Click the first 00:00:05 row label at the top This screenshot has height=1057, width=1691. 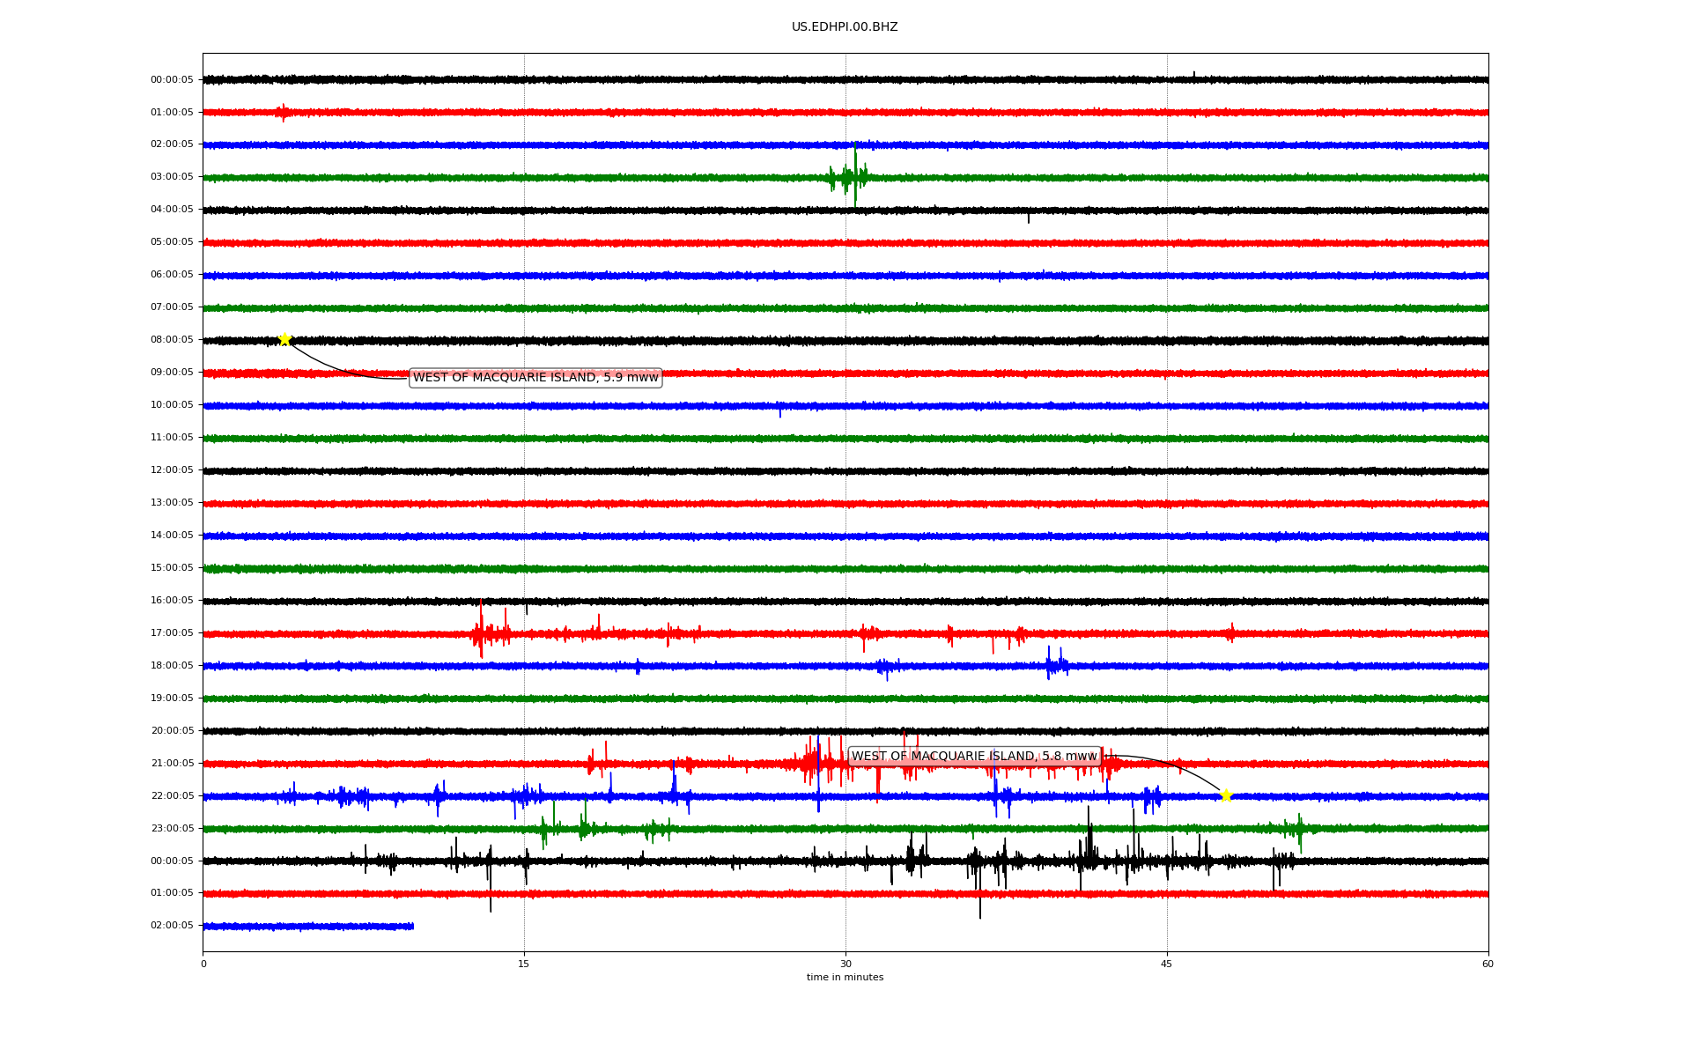tap(172, 80)
